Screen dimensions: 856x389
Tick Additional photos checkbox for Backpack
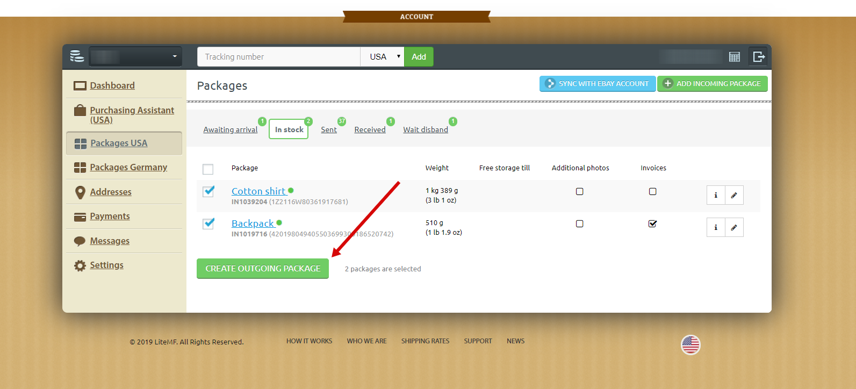tap(579, 224)
